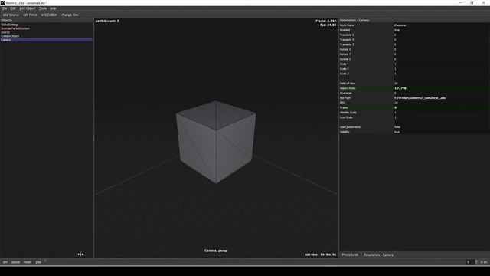
Task: Edit the Alembic Scale value
Action: pos(442,113)
